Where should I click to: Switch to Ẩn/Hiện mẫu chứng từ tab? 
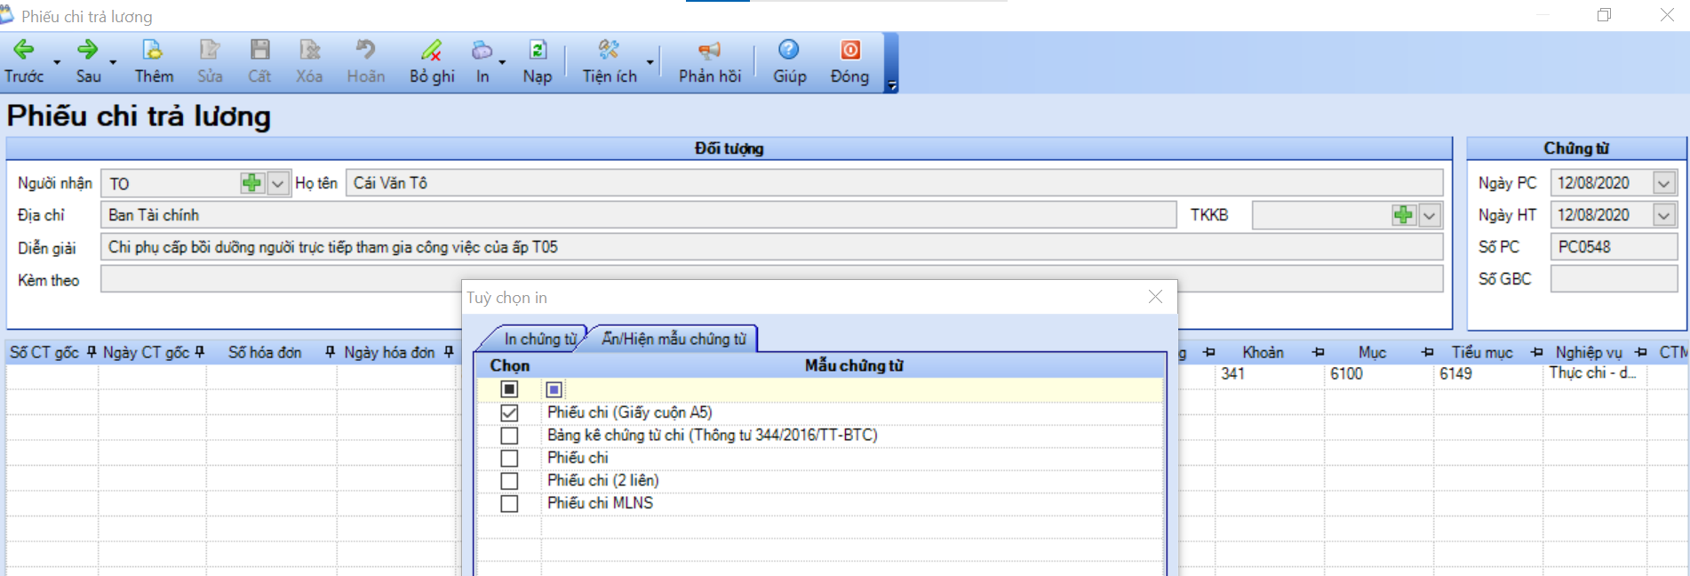pyautogui.click(x=674, y=339)
